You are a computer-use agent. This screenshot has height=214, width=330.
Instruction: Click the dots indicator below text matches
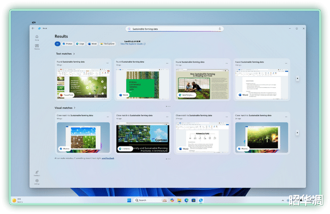[168, 106]
